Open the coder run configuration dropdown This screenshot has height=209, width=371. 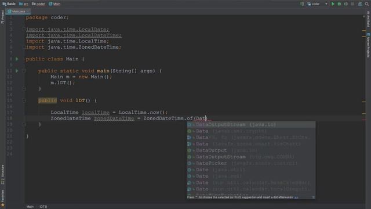click(318, 4)
